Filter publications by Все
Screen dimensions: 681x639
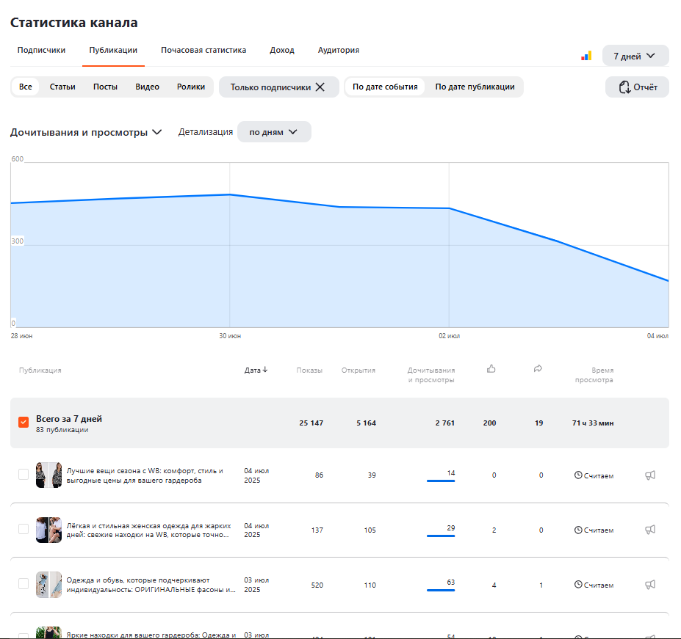tap(26, 87)
